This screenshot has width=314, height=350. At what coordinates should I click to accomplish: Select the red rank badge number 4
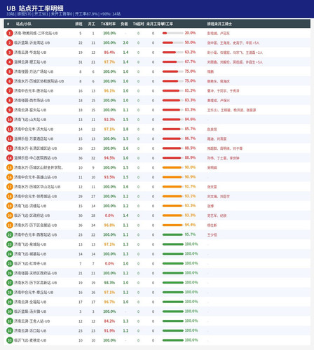pyautogui.click(x=10, y=62)
